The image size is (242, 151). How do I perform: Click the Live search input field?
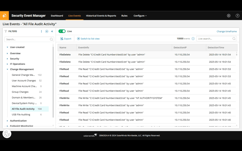(216, 39)
